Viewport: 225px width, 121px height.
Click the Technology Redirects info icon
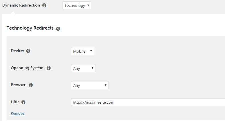tap(58, 29)
